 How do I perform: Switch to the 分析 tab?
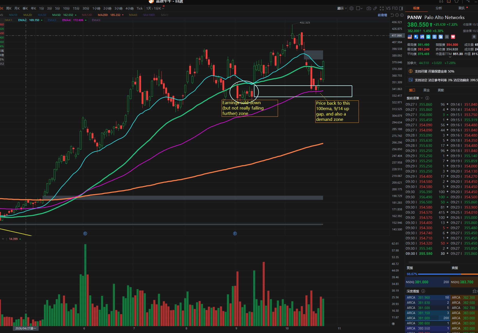(x=439, y=8)
